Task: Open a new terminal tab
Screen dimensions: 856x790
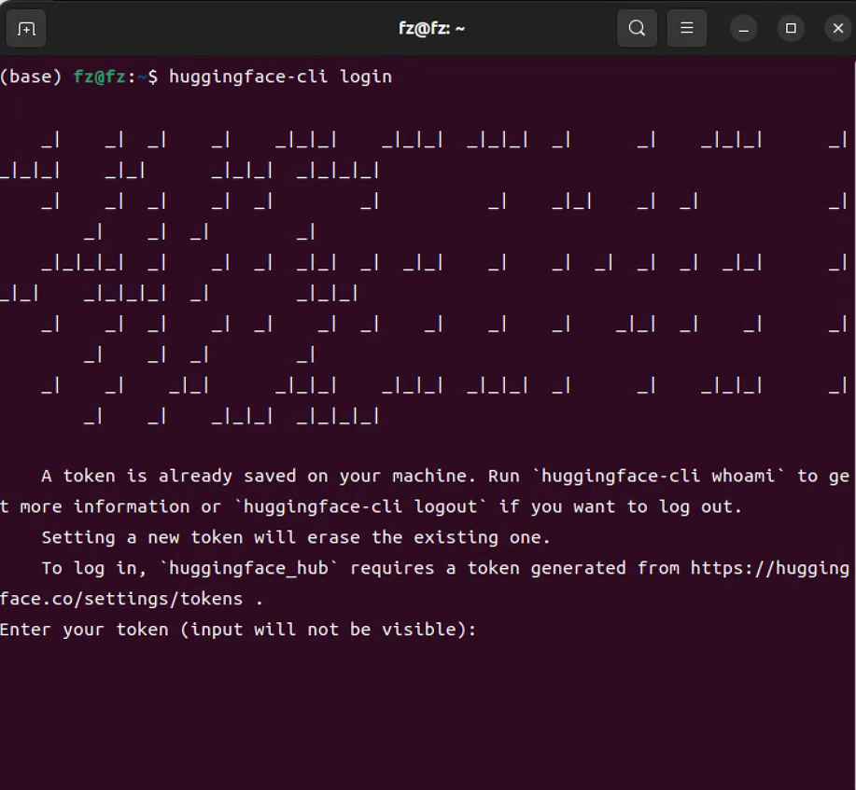Action: coord(25,28)
